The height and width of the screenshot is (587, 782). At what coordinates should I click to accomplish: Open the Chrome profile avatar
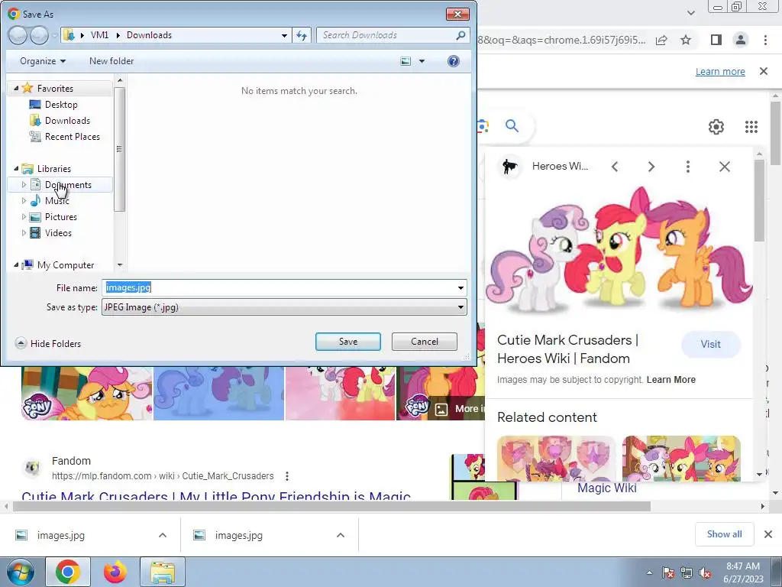741,40
